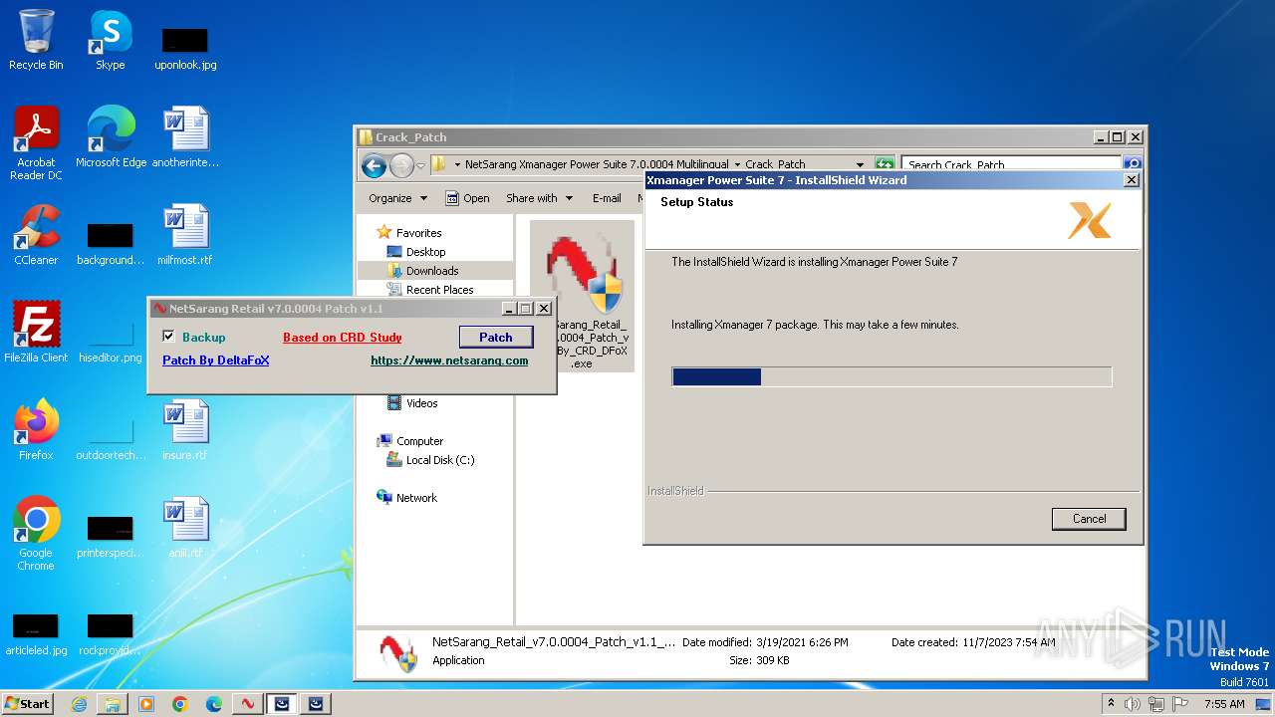Image resolution: width=1275 pixels, height=717 pixels.
Task: Open Internet Explorer from taskbar
Action: 79,704
